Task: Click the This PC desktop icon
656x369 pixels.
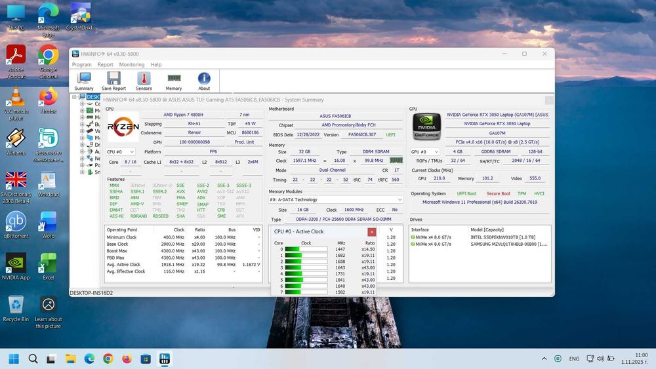Action: point(16,17)
